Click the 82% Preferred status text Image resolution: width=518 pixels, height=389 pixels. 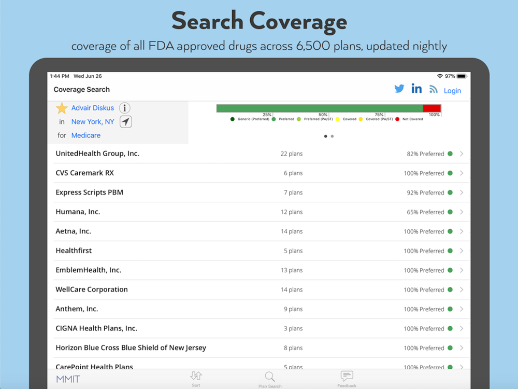[425, 154]
